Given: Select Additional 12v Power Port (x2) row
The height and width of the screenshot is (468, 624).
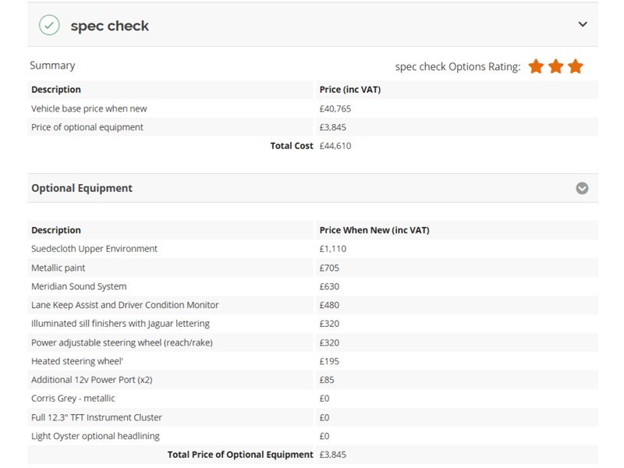Looking at the screenshot, I should coord(313,380).
